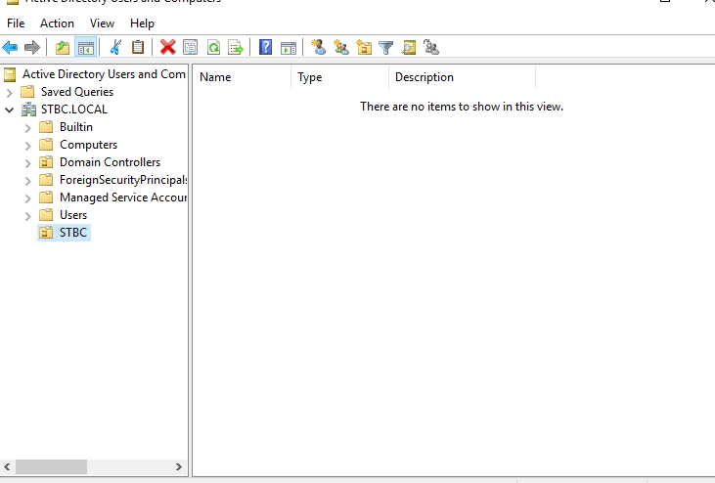Expand the Saved Queries node
The width and height of the screenshot is (715, 483).
[9, 93]
